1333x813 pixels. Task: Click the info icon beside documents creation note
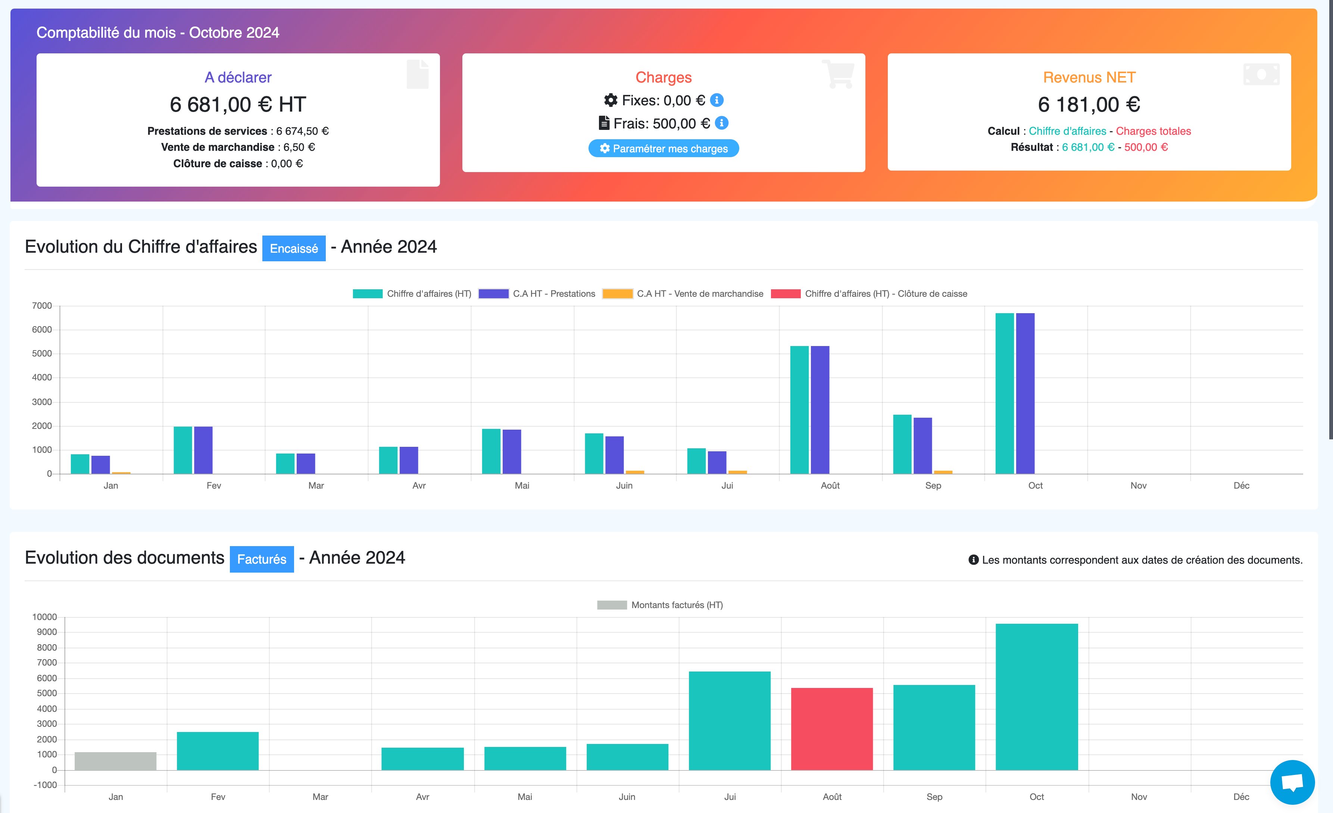coord(973,560)
